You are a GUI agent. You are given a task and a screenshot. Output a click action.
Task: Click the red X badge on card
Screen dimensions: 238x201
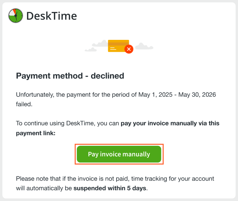click(129, 49)
